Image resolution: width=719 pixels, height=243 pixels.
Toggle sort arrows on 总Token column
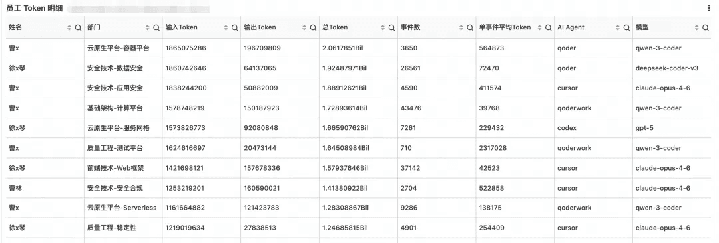(x=383, y=27)
